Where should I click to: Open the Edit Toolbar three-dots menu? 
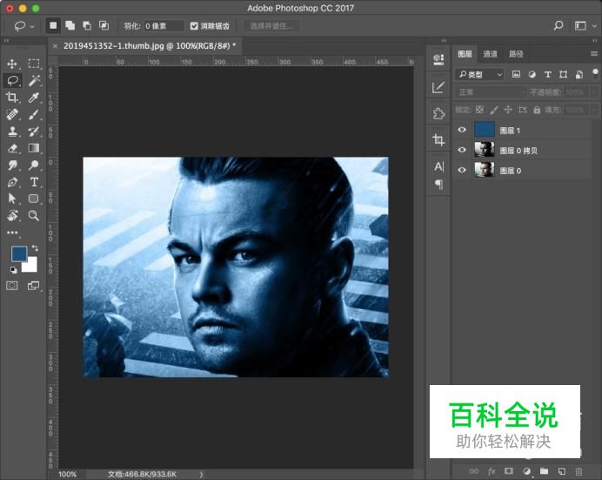pyautogui.click(x=12, y=232)
